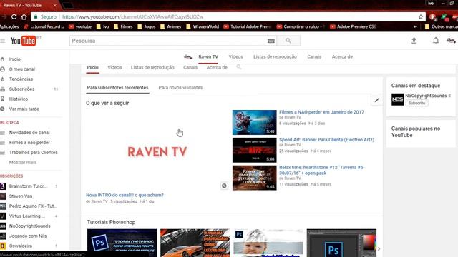Open Ver mais tarde in sidebar

[x=24, y=109]
